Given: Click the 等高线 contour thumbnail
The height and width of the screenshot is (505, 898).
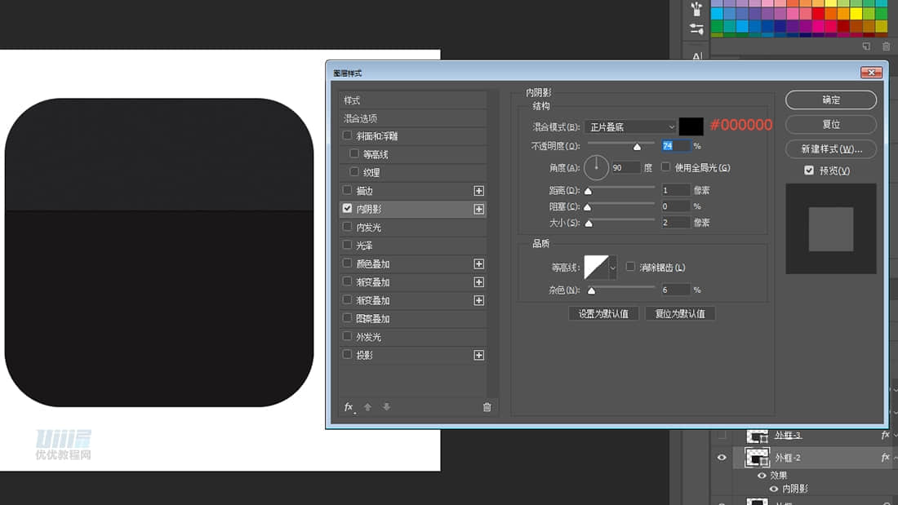Looking at the screenshot, I should [596, 268].
